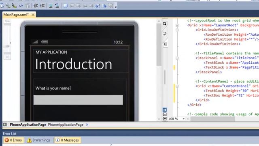Click TextBlock PageTitle XAML line
Image resolution: width=259 pixels, height=146 pixels.
[x=231, y=67]
